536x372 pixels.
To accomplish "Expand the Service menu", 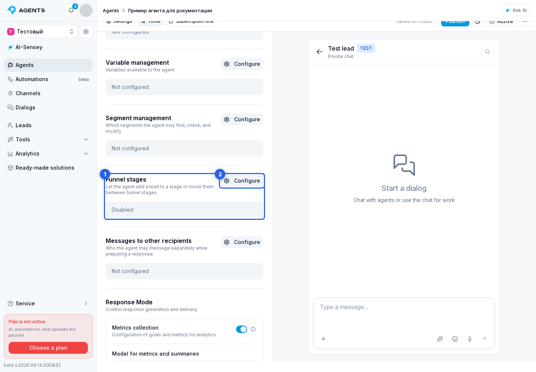I will (48, 304).
